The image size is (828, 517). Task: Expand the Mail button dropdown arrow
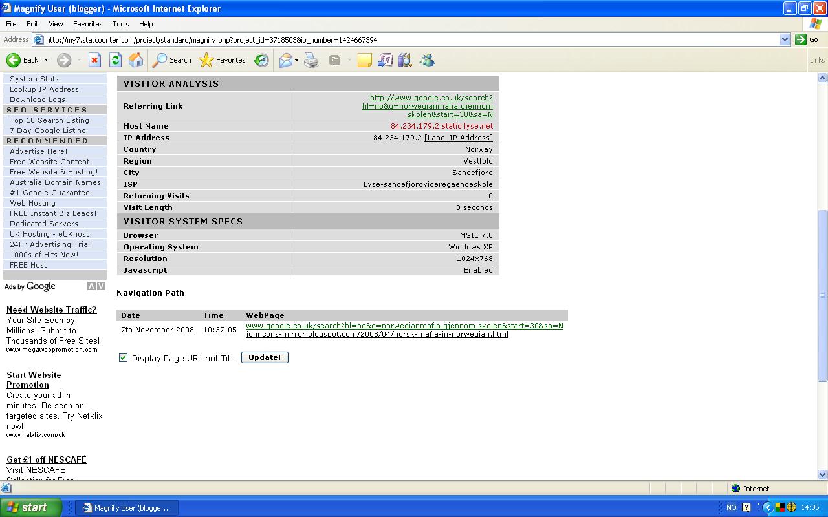[296, 60]
